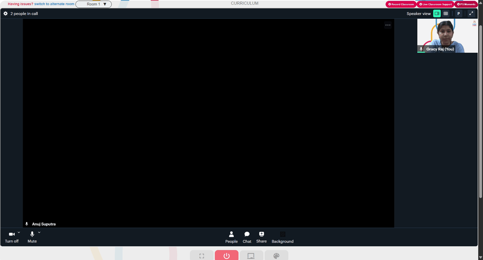The image size is (483, 260).
Task: Expand call to fullscreen arrows
Action: coord(471,14)
